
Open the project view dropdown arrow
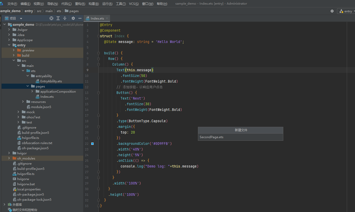(x=21, y=19)
